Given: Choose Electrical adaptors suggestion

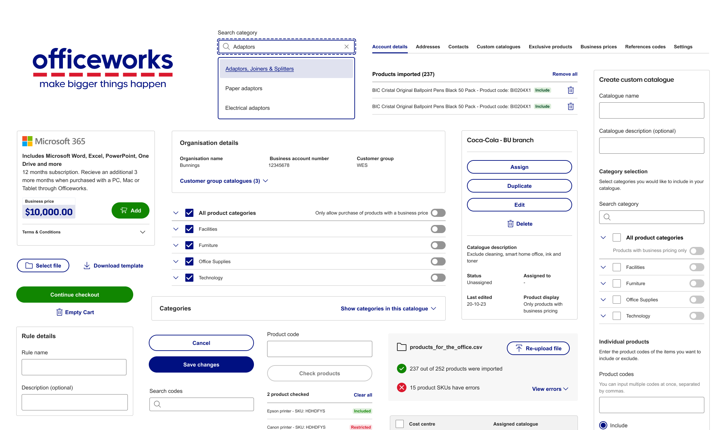Looking at the screenshot, I should coord(286,108).
